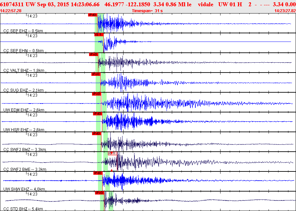Click the iPc0 pick flag on EDM EHZ

pos(96,94)
